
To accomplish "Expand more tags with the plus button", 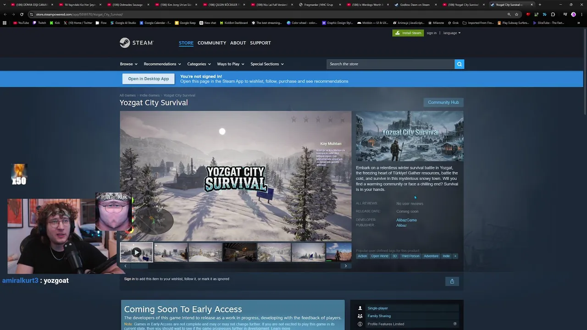I will [455, 256].
